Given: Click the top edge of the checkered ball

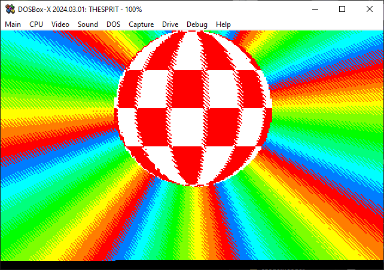Looking at the screenshot, I should click(x=194, y=33).
